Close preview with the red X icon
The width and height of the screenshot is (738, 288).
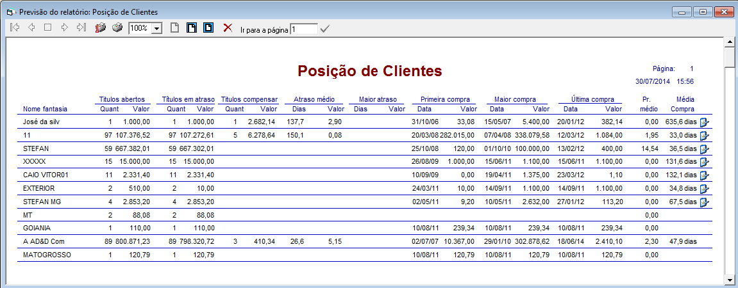227,28
